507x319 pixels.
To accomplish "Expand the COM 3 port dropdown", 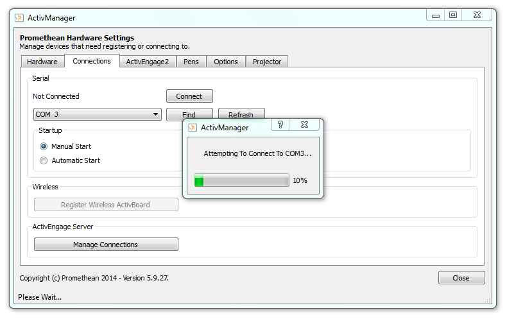I will [x=156, y=115].
